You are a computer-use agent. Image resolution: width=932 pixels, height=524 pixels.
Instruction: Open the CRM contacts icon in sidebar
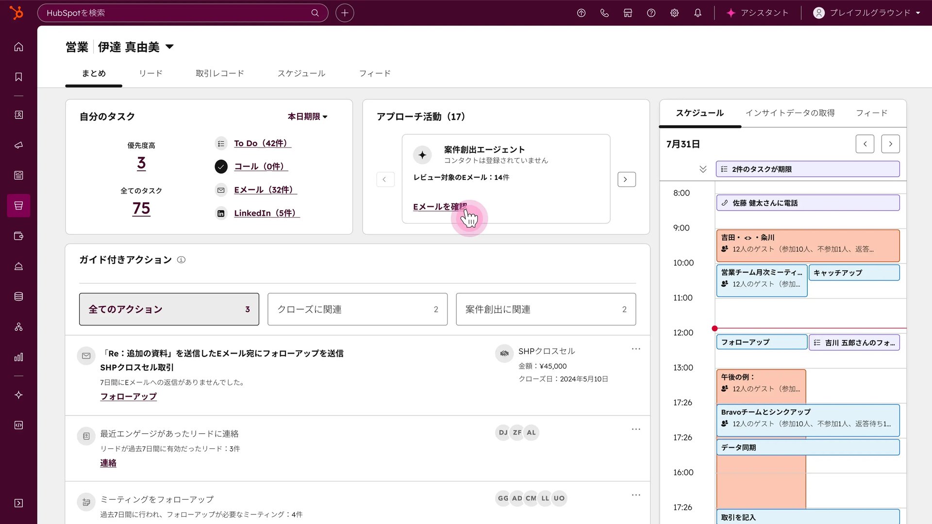coord(18,115)
